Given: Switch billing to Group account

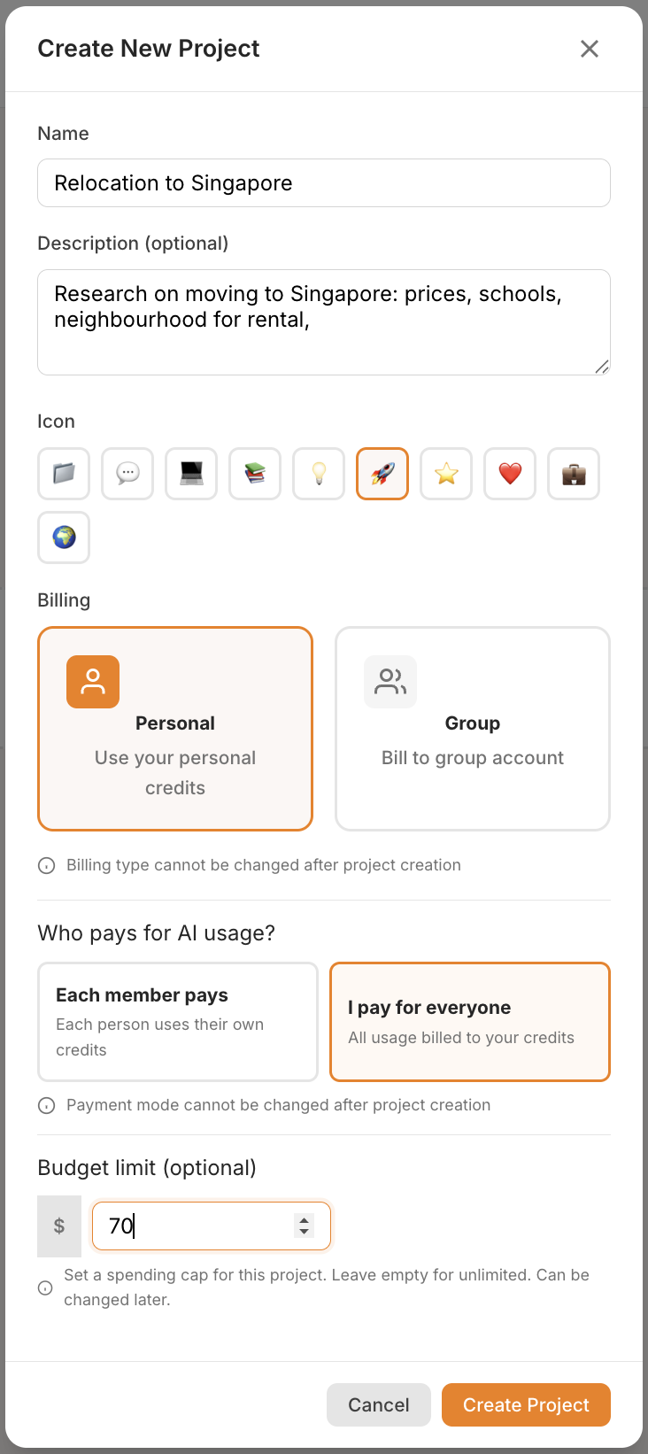Looking at the screenshot, I should pos(473,729).
